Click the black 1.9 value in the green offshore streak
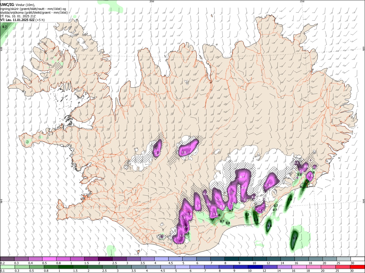Viewport: 365px width, 273px height. [x=290, y=200]
